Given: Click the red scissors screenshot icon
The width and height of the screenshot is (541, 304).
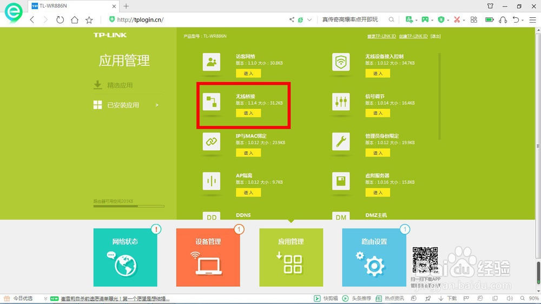Looking at the screenshot, I should click(x=457, y=19).
